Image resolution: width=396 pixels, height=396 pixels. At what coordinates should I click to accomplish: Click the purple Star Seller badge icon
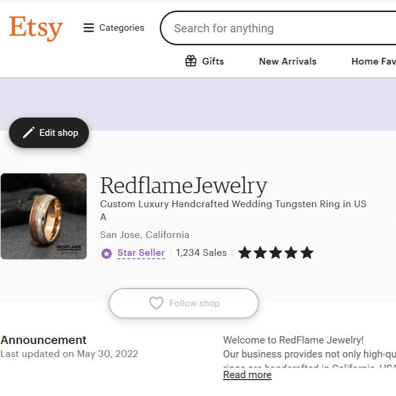106,253
